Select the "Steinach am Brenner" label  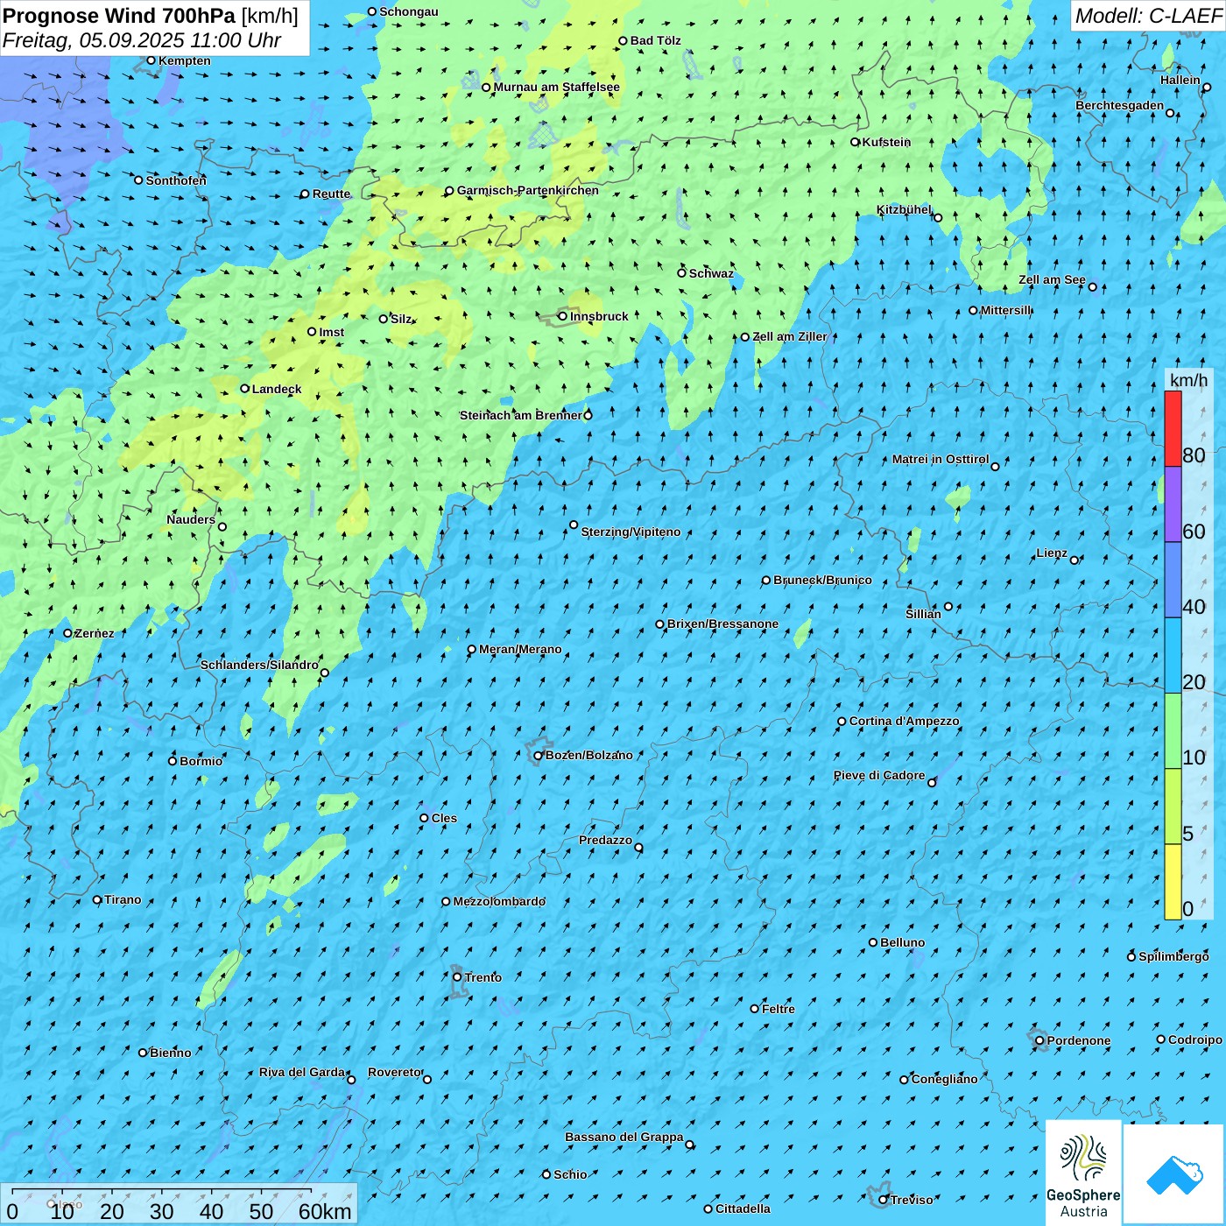click(521, 415)
